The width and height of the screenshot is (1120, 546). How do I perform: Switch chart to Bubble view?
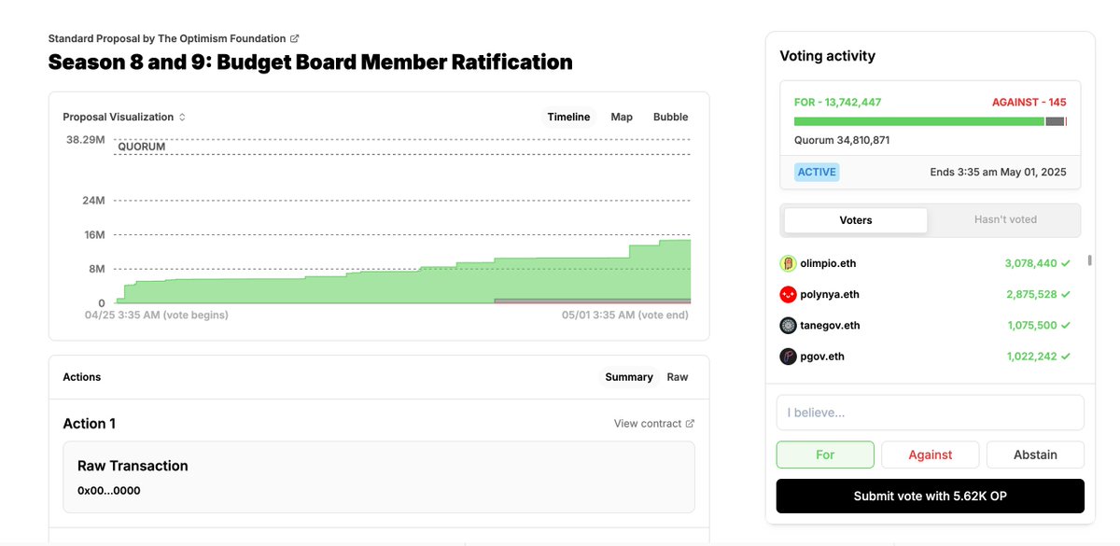pyautogui.click(x=670, y=117)
